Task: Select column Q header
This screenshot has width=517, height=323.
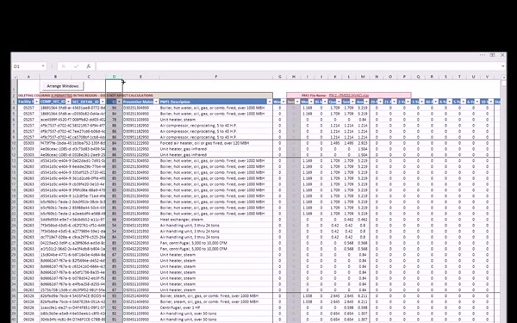Action: coord(418,77)
